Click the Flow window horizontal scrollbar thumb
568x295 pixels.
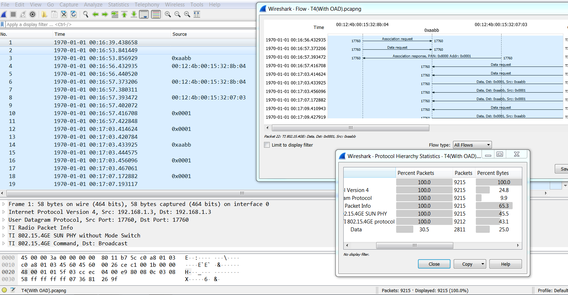coord(350,128)
